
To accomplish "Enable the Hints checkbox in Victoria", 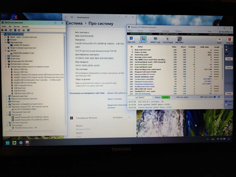I will point(226,105).
